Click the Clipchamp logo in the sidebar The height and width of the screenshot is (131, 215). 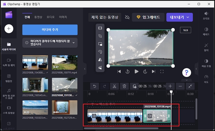[9, 15]
